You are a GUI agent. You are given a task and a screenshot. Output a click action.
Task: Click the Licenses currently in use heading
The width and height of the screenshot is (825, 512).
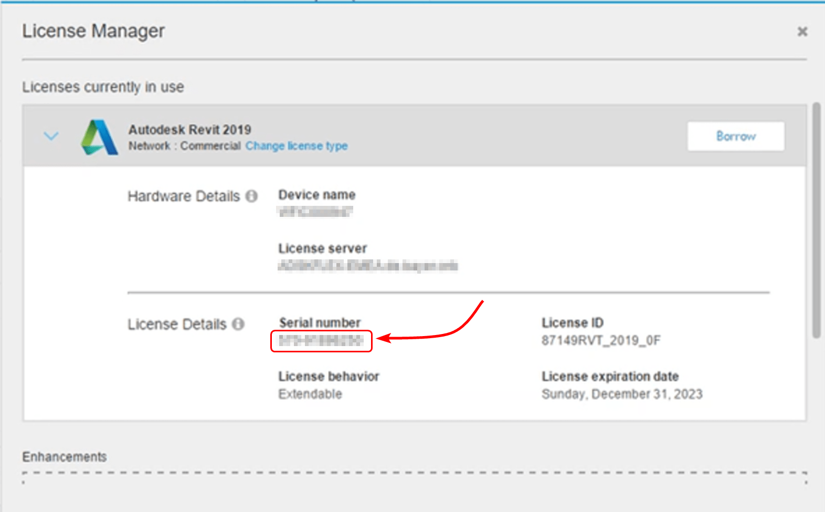point(103,87)
